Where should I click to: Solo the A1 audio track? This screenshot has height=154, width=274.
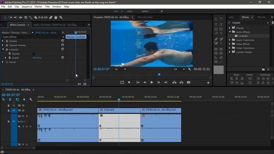[27, 116]
